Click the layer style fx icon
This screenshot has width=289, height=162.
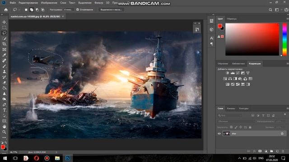click(254, 151)
